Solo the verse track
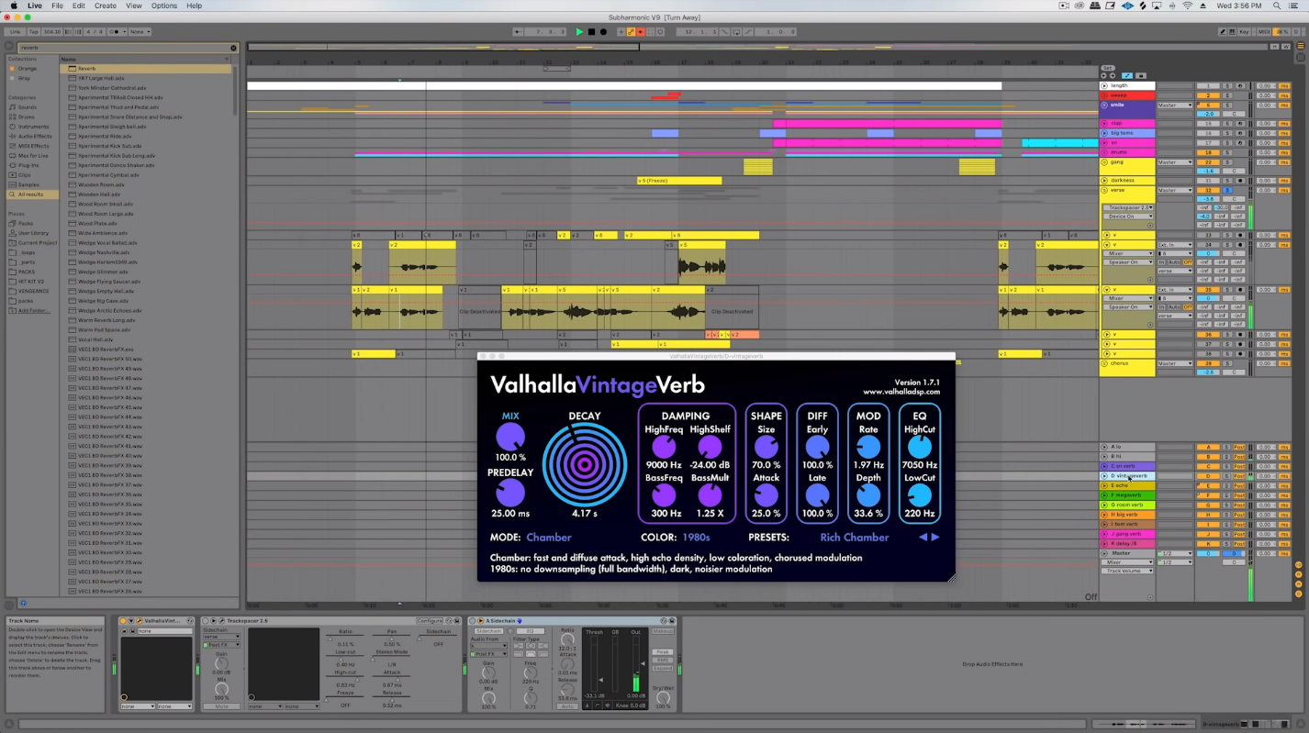Image resolution: width=1309 pixels, height=733 pixels. (1225, 190)
